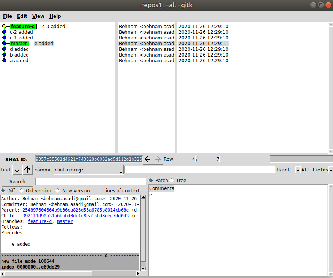Select the green master branch label
Image resolution: width=333 pixels, height=278 pixels.
click(x=19, y=44)
